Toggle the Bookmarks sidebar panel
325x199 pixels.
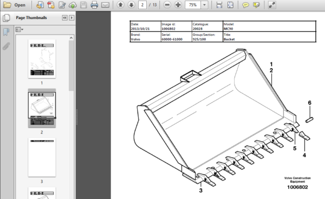click(6, 32)
